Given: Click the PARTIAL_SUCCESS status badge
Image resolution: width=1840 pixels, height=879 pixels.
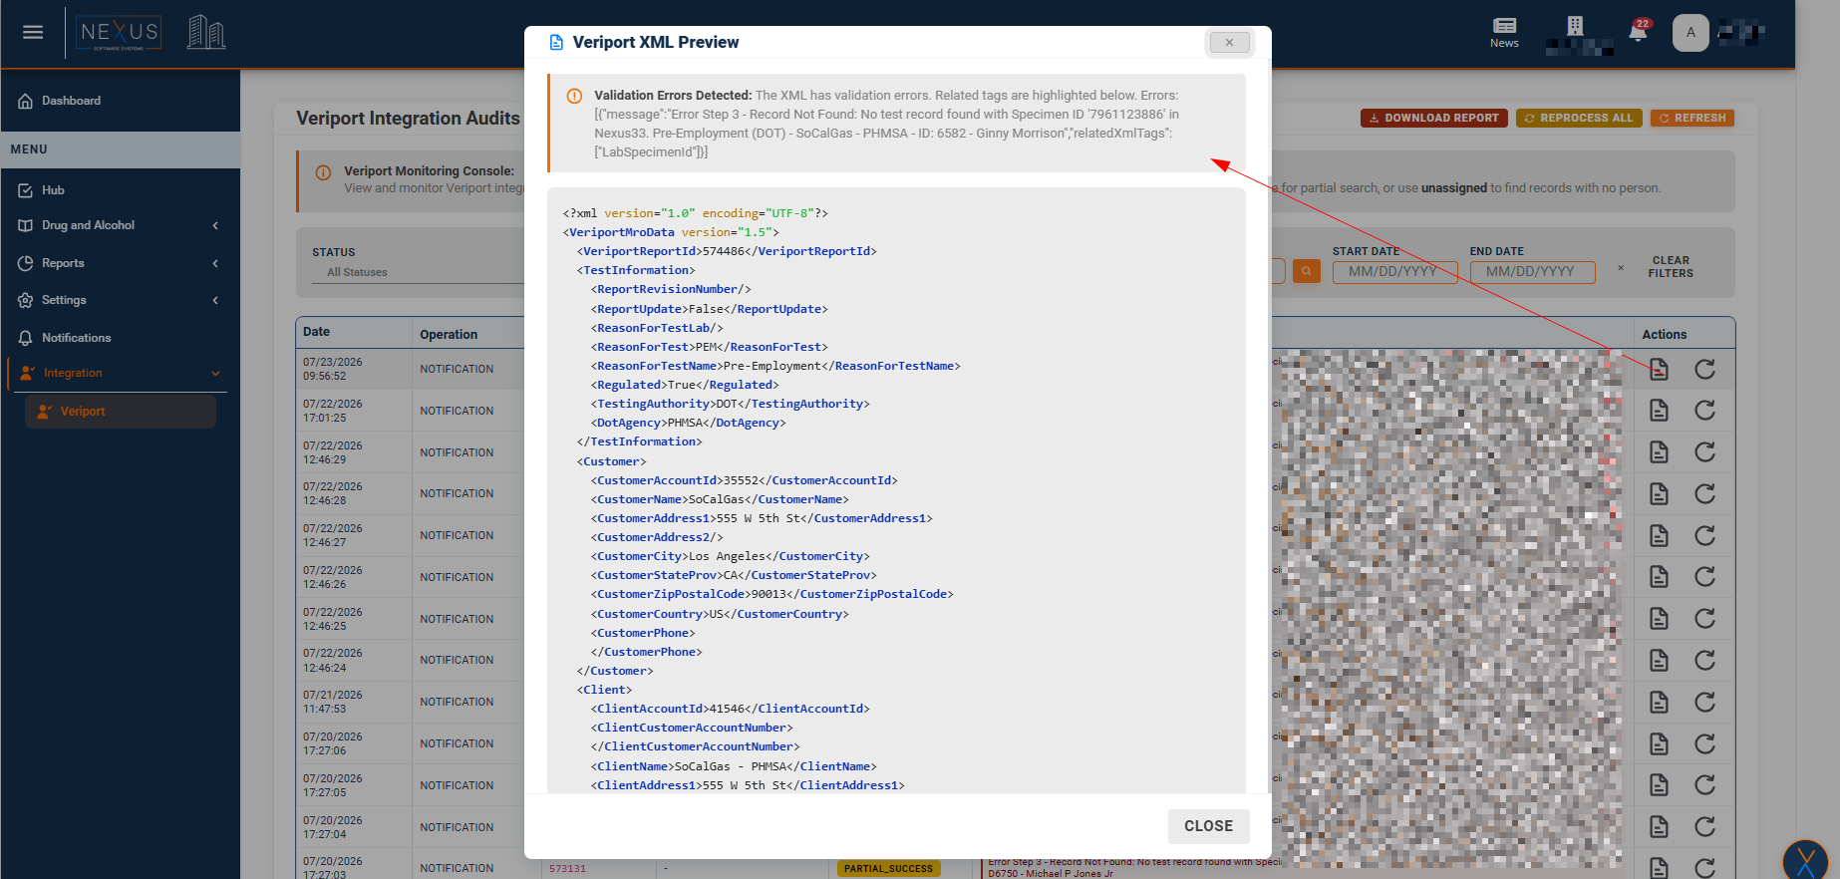Looking at the screenshot, I should [x=888, y=869].
